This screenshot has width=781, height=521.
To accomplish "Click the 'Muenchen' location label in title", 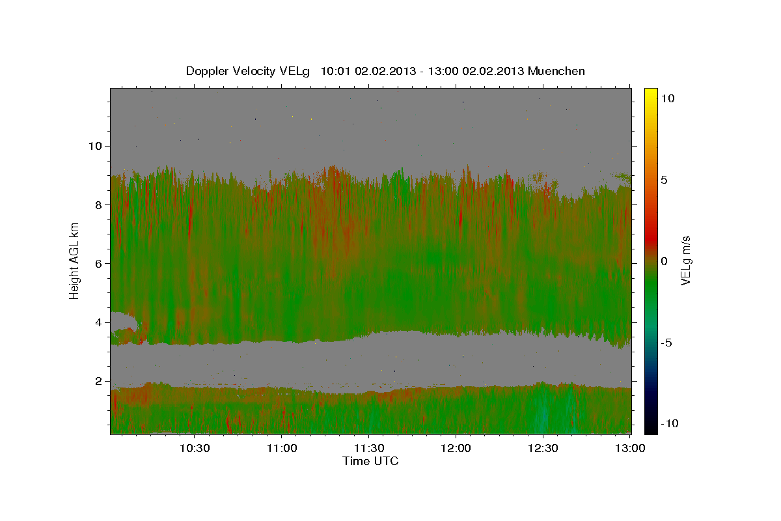I will tap(556, 71).
